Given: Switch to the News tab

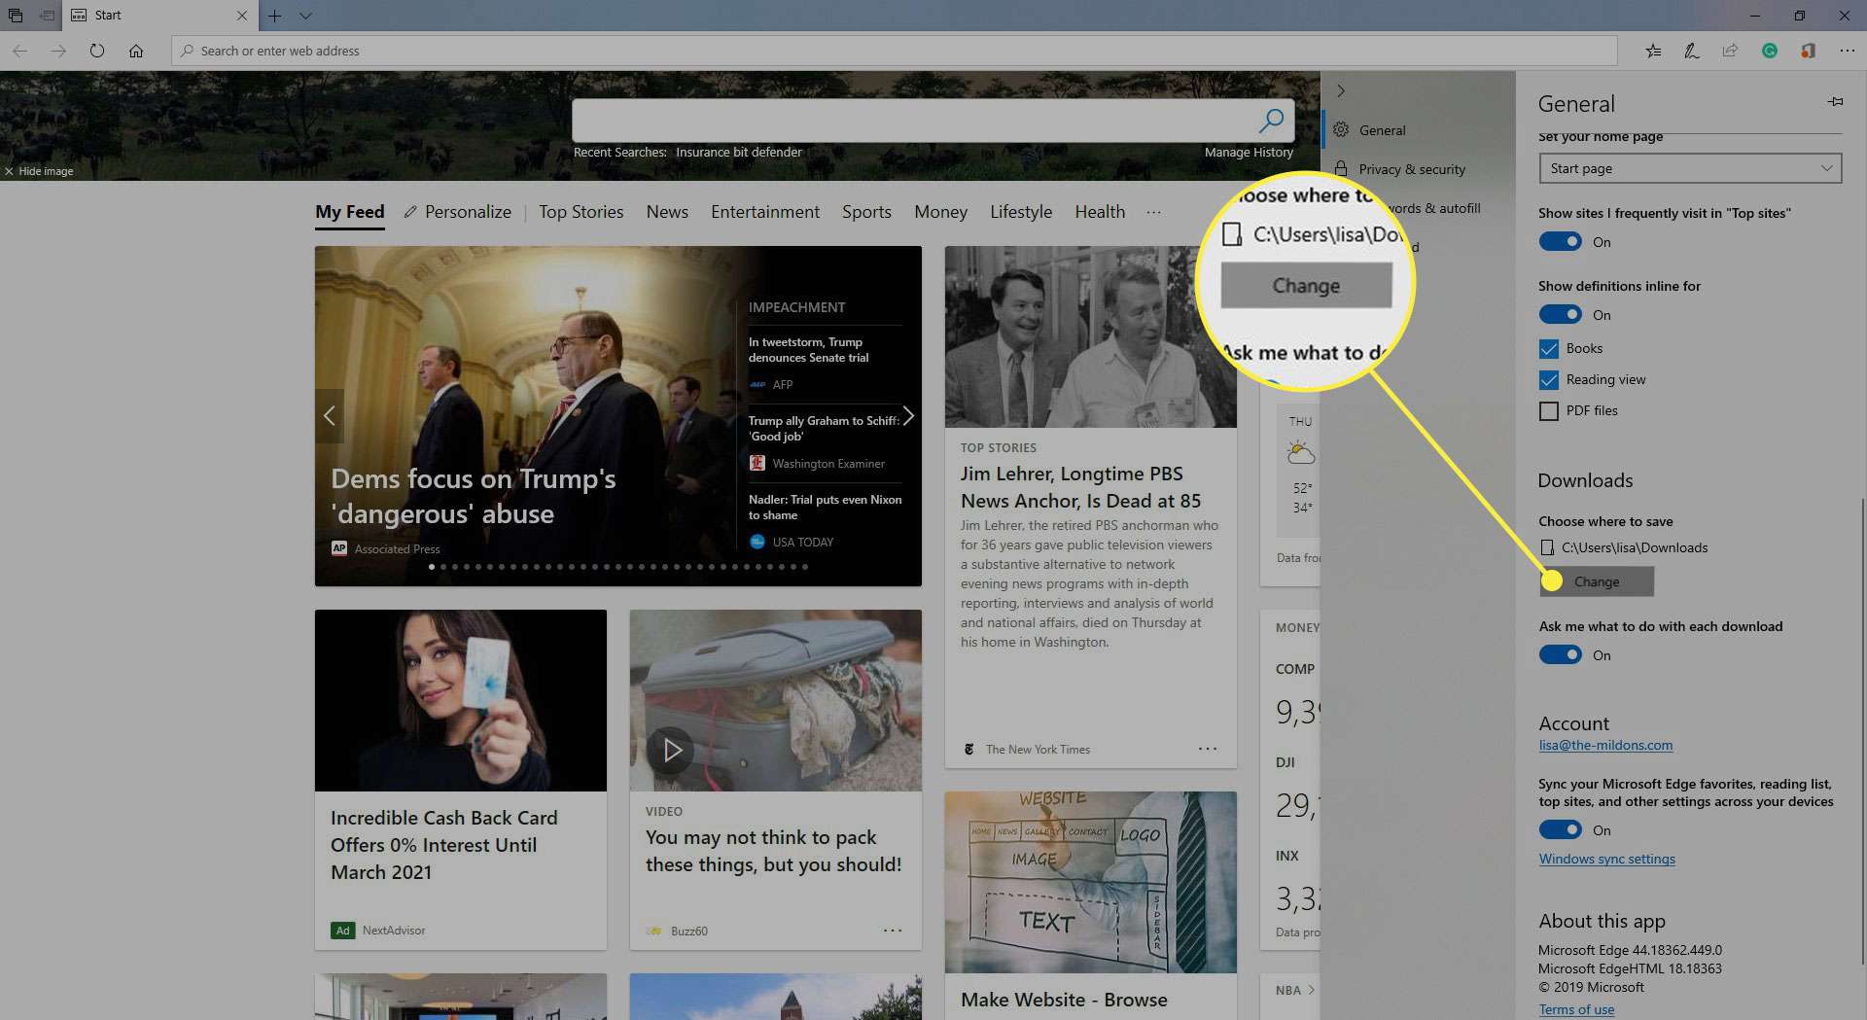Looking at the screenshot, I should 667,212.
